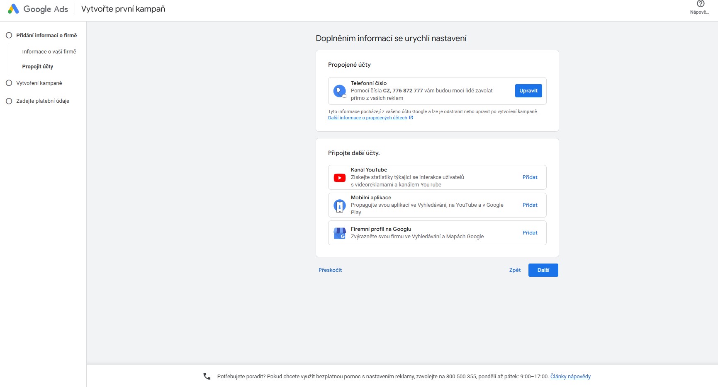718x387 pixels.
Task: Click the phone number icon
Action: click(340, 91)
